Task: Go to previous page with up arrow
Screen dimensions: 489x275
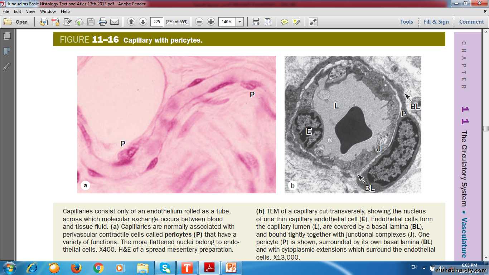Action: (x=131, y=22)
